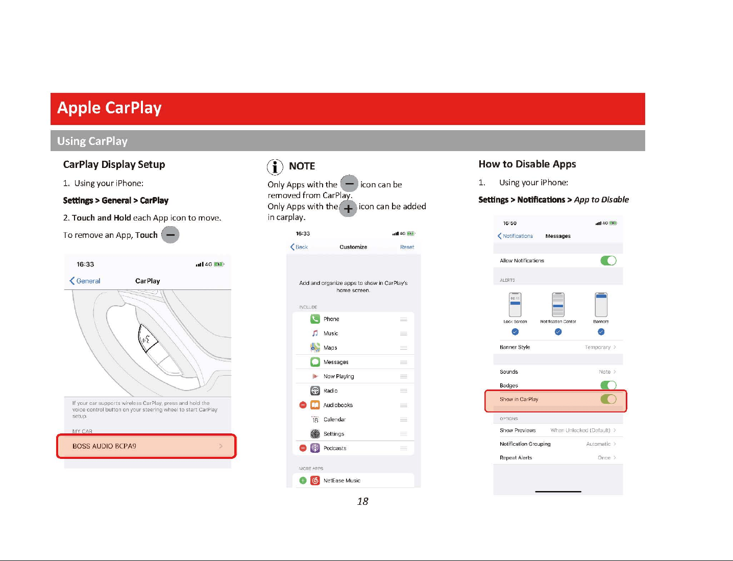Viewport: 733px width, 561px height.
Task: Toggle the Allow Notifications switch
Action: (x=608, y=260)
